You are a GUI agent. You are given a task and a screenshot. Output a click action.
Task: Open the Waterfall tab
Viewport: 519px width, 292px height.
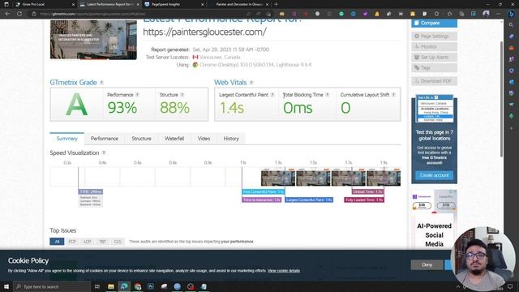click(x=174, y=139)
